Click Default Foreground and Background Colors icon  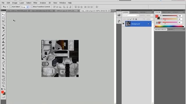[x=2, y=89]
